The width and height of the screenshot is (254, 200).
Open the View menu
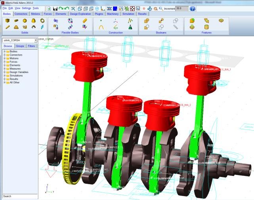(17, 8)
